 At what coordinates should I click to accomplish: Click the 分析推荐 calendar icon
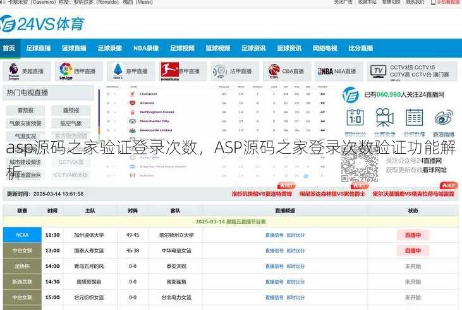coord(414,118)
